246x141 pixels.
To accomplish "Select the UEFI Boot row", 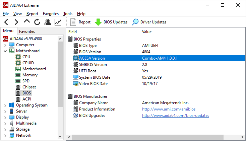I will point(159,71).
